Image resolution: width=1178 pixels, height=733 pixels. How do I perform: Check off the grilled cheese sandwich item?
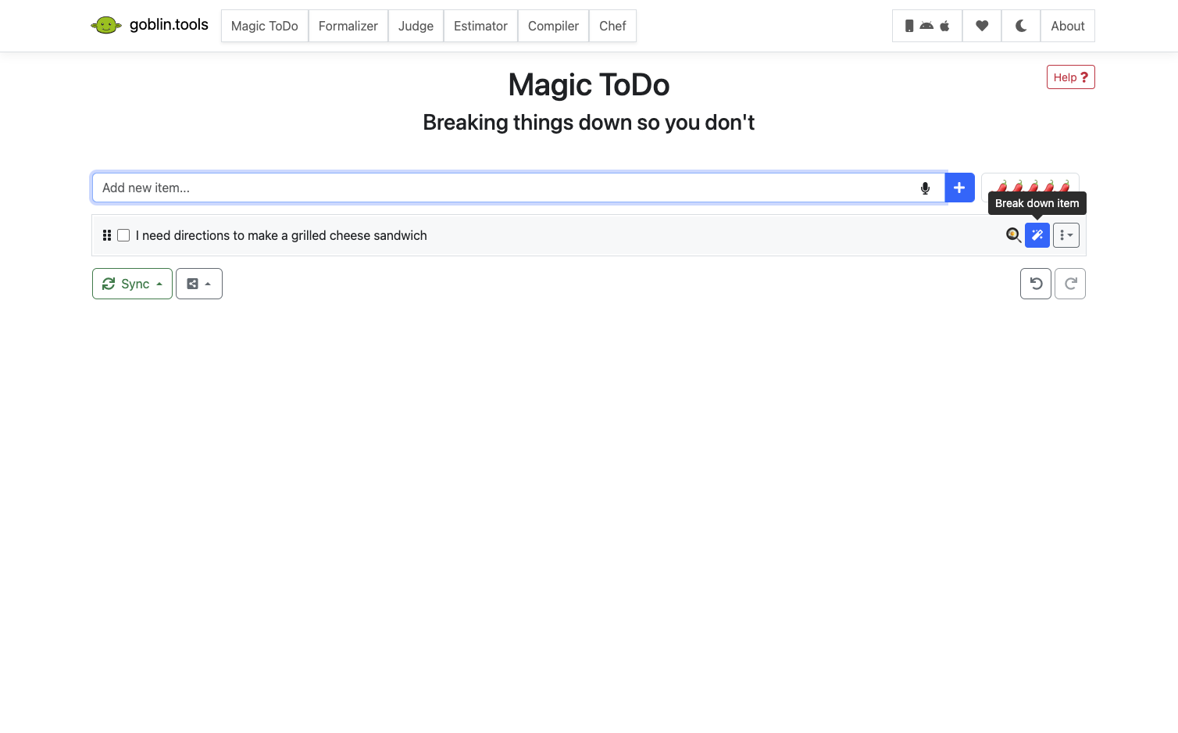tap(123, 235)
